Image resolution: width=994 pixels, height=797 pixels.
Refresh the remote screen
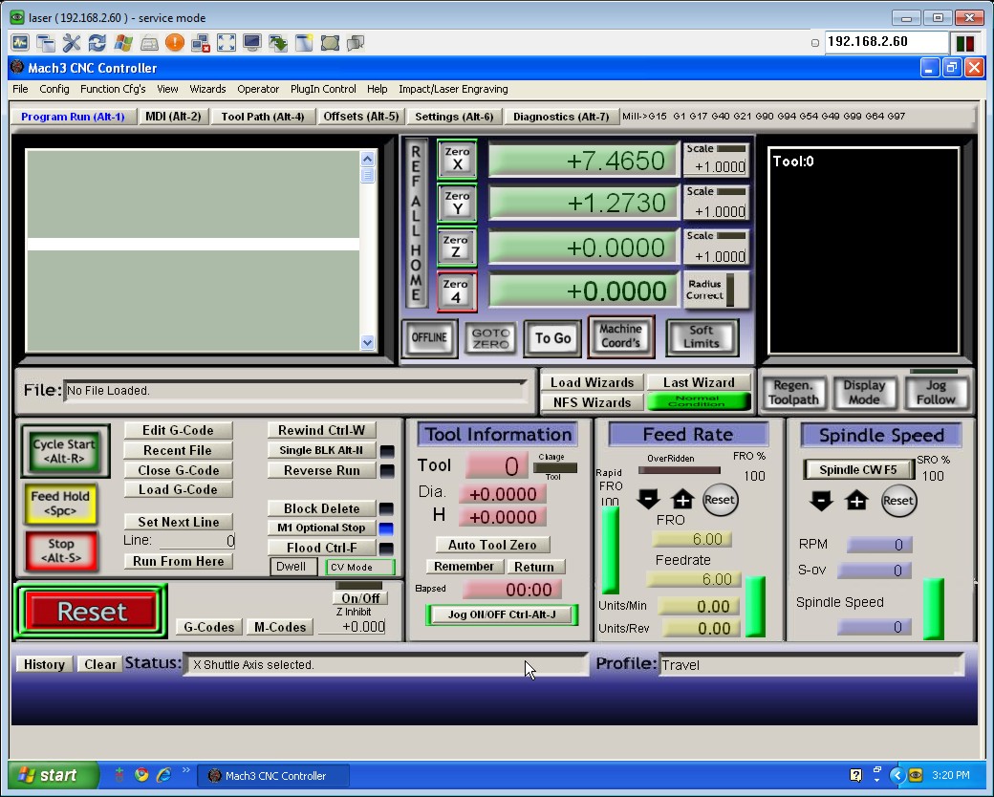pyautogui.click(x=97, y=43)
